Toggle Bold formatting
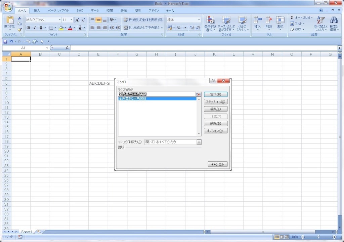 tap(29, 28)
